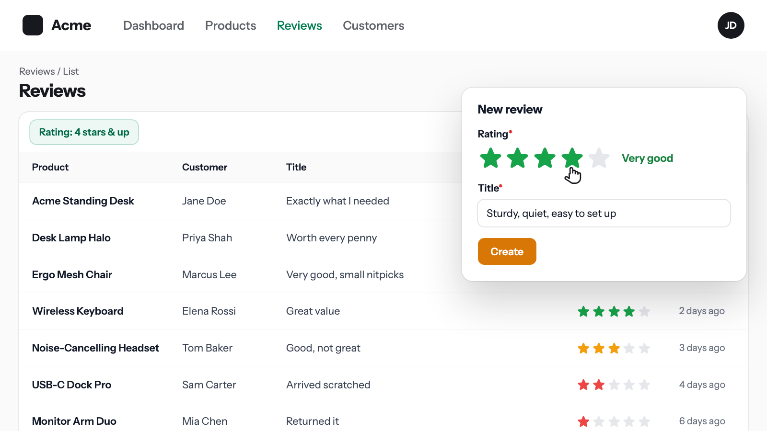Click the 'Arrived scratched' review title
The width and height of the screenshot is (767, 431).
point(328,385)
